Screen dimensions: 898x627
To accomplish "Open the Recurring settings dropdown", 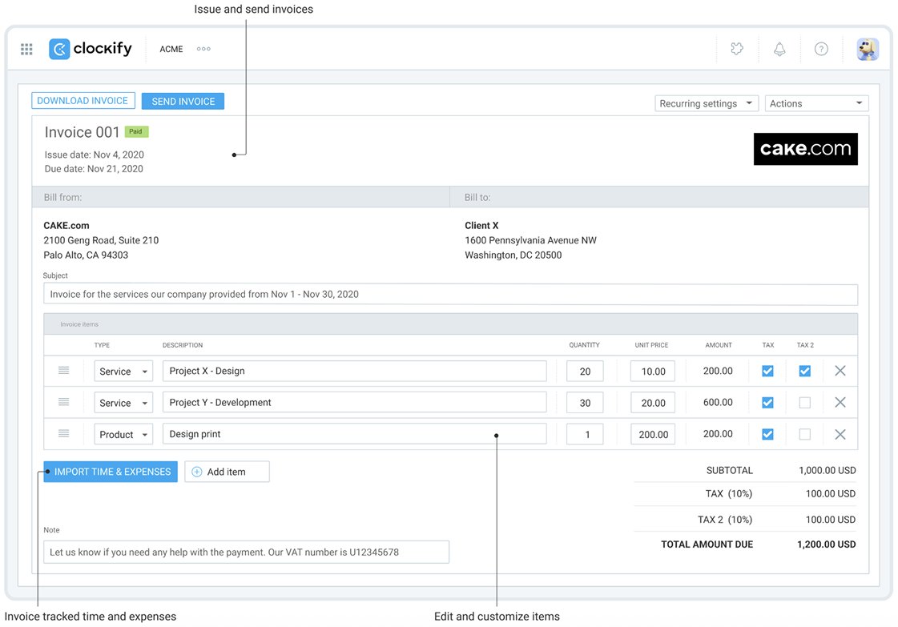I will 706,102.
